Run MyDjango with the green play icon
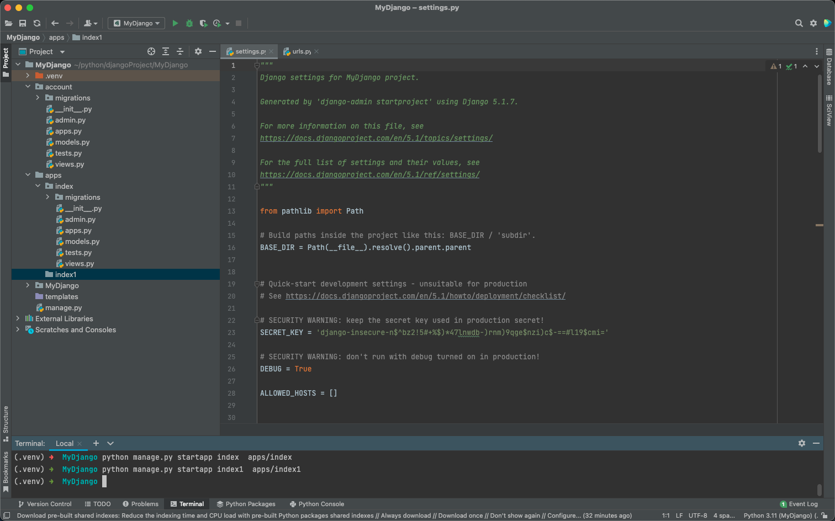 [x=175, y=23]
